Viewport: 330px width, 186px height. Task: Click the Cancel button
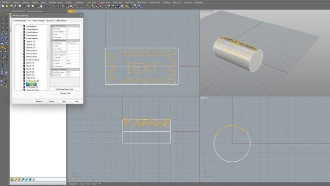pos(52,101)
